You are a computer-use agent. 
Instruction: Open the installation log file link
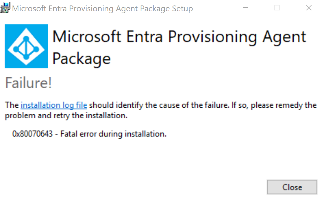tap(54, 105)
